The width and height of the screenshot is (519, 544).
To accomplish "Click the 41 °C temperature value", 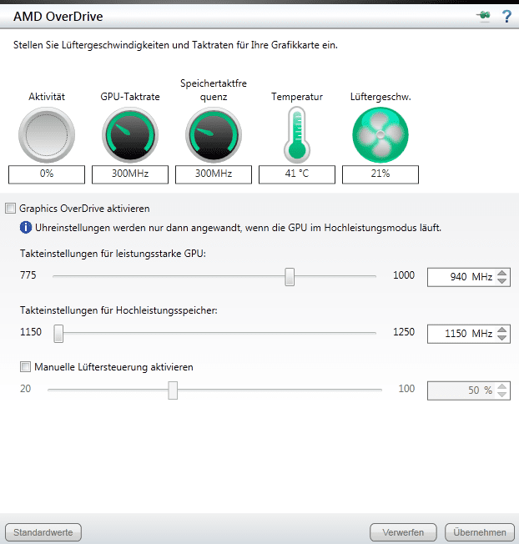I will coord(297,174).
